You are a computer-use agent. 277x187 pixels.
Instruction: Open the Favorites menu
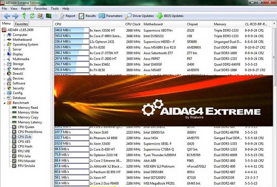tap(40, 9)
